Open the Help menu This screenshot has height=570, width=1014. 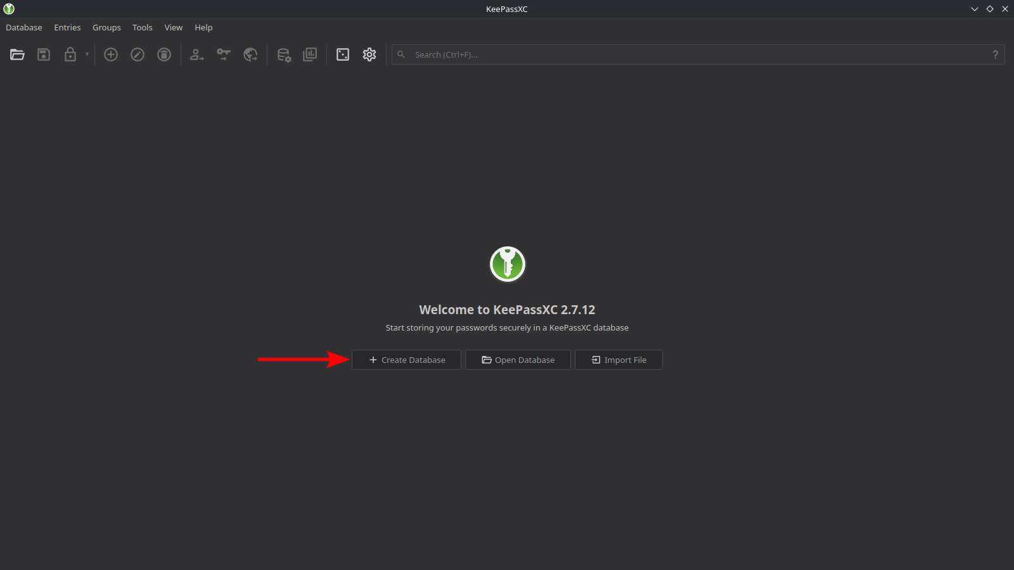(x=203, y=27)
